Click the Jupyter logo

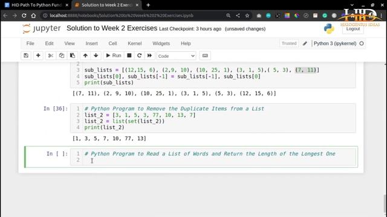pos(41,28)
